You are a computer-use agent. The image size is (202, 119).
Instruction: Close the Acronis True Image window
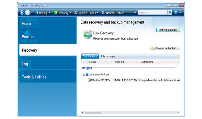click(x=181, y=5)
